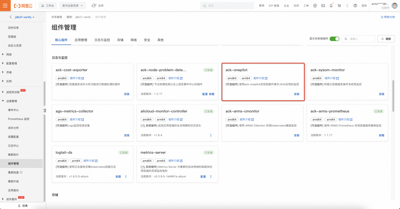Open 组件介绍 link for logtail-ds
The height and width of the screenshot is (209, 400).
(x=91, y=161)
